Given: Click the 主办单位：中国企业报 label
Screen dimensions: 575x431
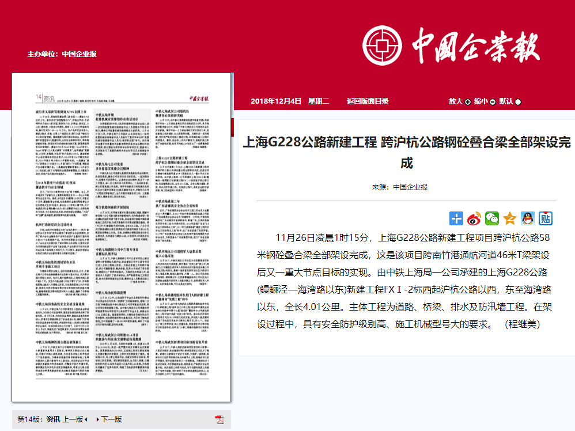Looking at the screenshot, I should coord(62,54).
